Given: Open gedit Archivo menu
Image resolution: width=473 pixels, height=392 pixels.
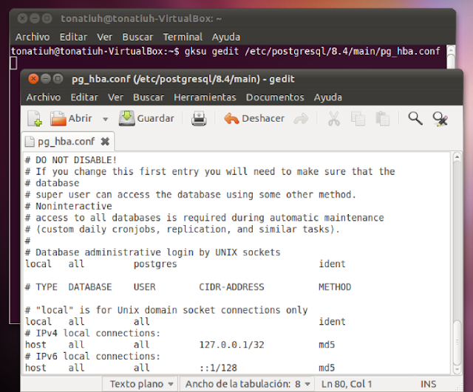Looking at the screenshot, I should click(x=44, y=97).
